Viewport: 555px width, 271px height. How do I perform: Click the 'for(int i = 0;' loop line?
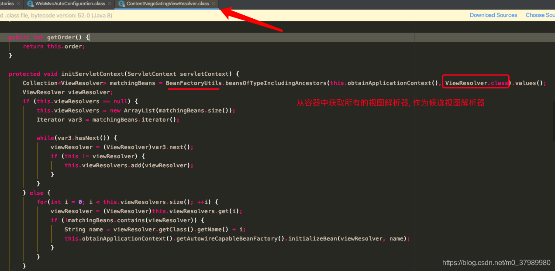point(128,202)
